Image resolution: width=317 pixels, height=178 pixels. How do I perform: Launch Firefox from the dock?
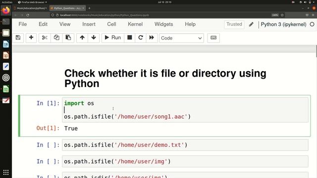pyautogui.click(x=6, y=10)
